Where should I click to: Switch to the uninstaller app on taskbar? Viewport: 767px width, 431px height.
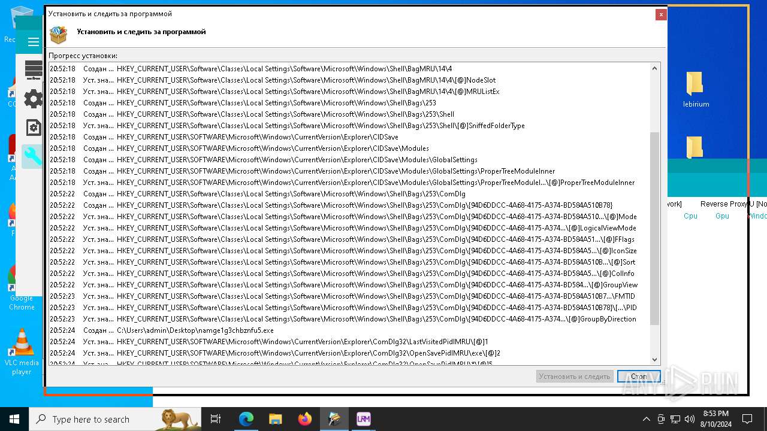coord(334,419)
